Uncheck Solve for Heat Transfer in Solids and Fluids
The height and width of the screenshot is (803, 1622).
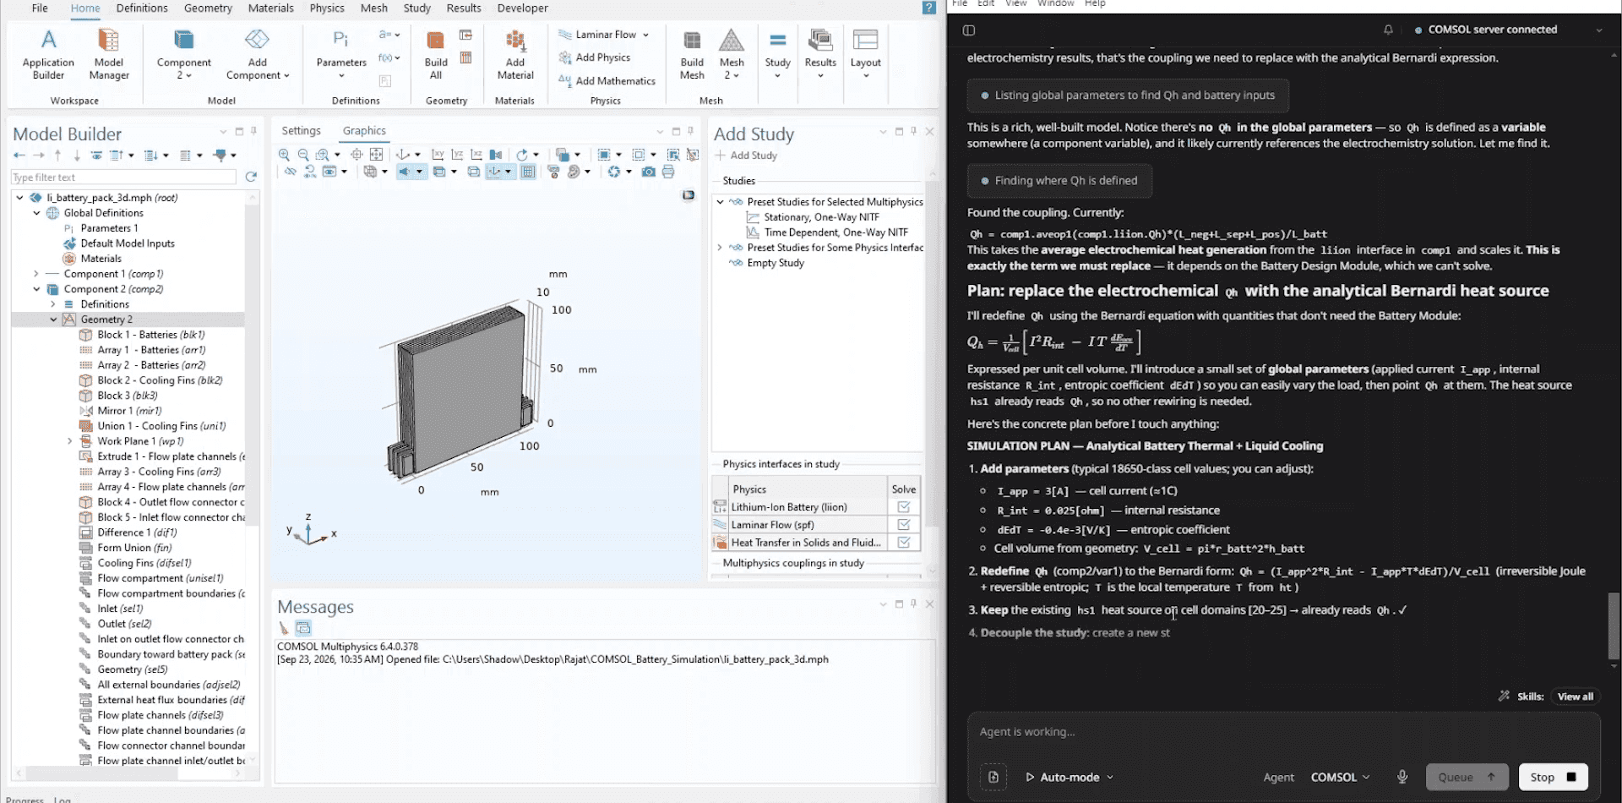coord(903,543)
